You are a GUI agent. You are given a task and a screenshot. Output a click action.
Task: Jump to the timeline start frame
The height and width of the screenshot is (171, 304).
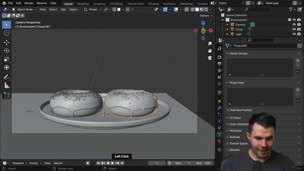pyautogui.click(x=98, y=163)
